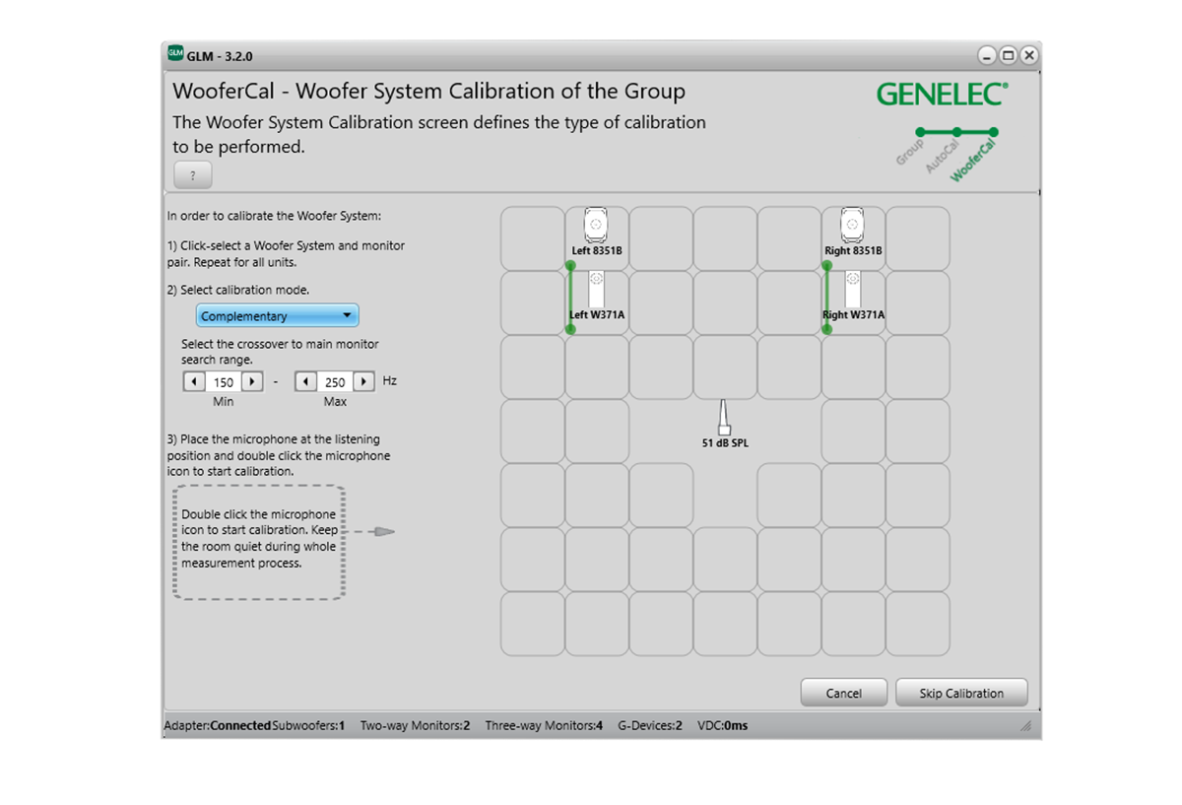This screenshot has height=805, width=1182.
Task: Open the question mark help button
Action: tap(193, 175)
